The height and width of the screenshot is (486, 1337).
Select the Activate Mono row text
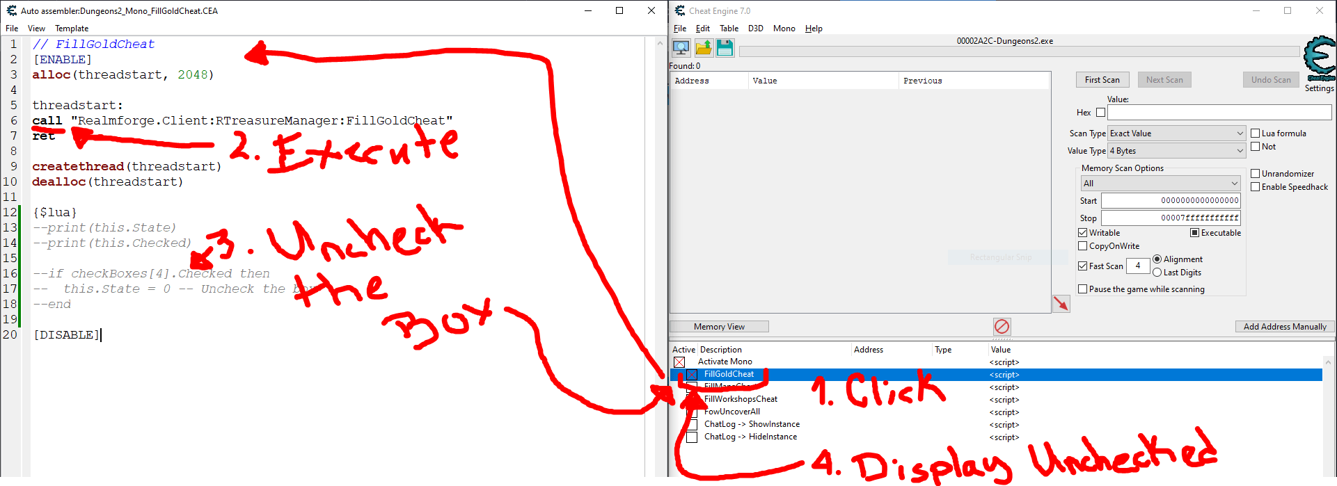(725, 362)
